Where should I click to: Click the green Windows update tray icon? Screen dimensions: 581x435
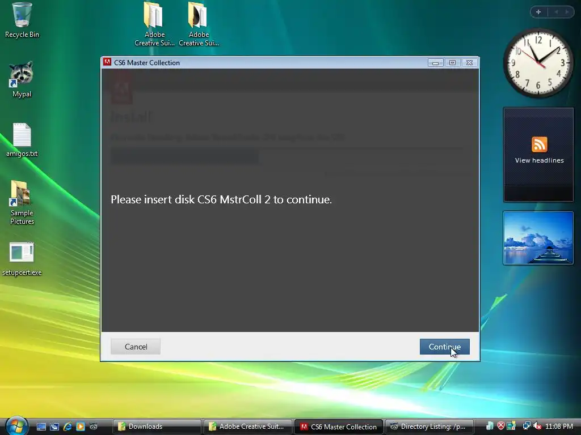512,426
